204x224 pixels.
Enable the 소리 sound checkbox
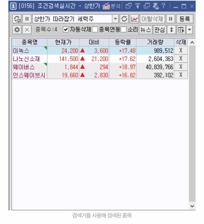pyautogui.click(x=124, y=30)
